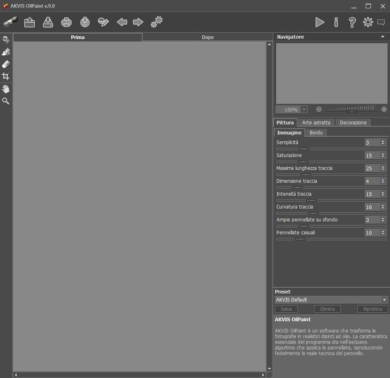Click the Intensità traccia value field
The height and width of the screenshot is (378, 390).
[x=372, y=194]
